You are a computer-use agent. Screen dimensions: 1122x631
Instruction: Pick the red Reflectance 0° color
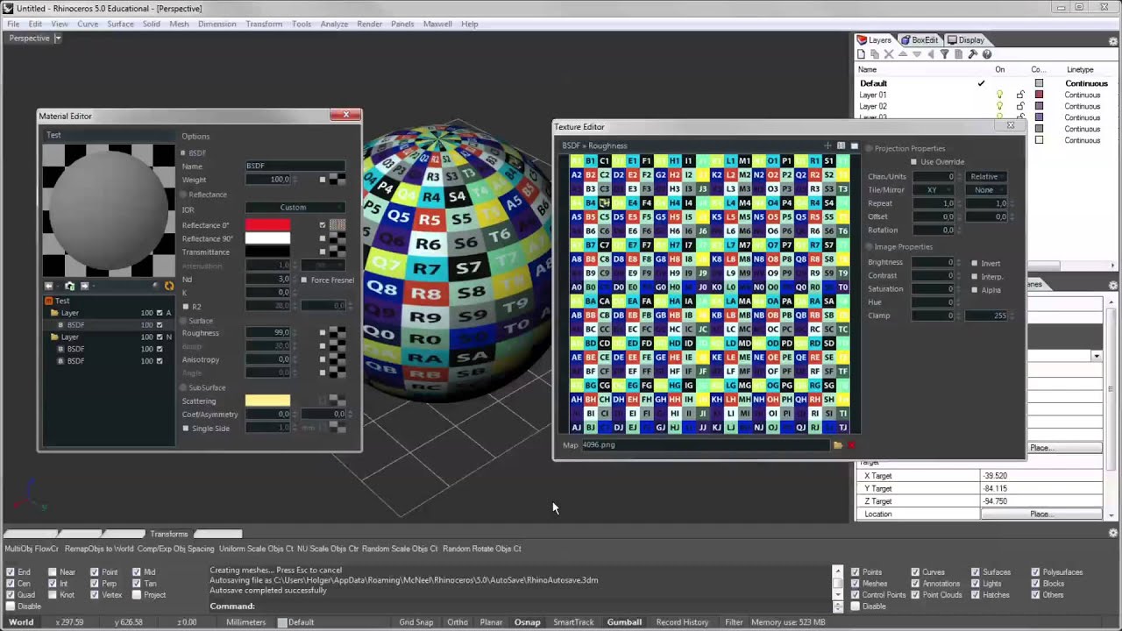point(267,225)
